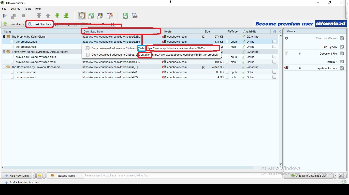This screenshot has width=349, height=195.
Task: Sort by the Size column header
Action: (x=213, y=31)
